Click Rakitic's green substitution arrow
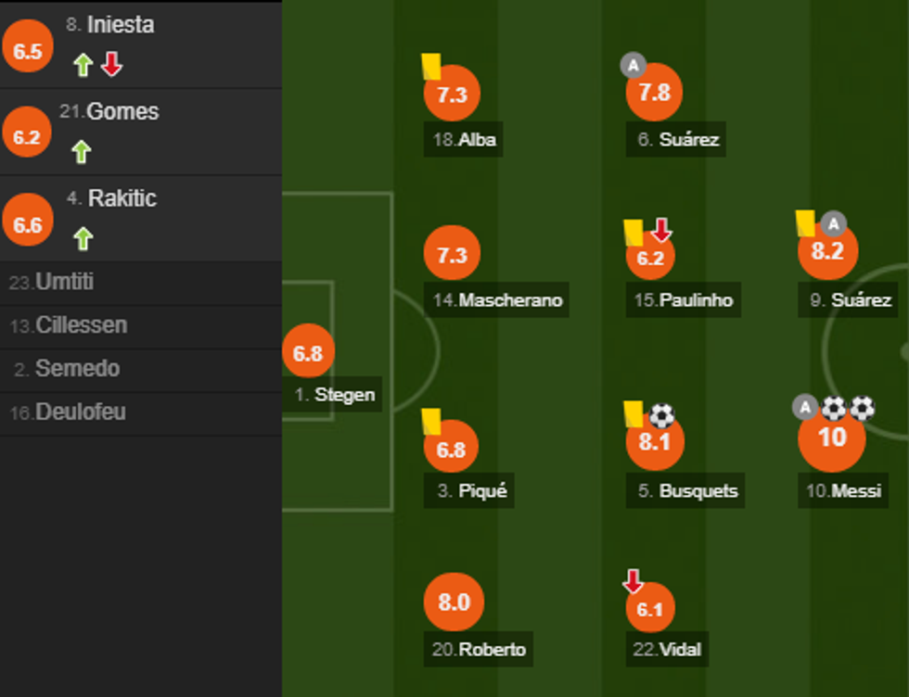Viewport: 909px width, 697px height. 83,239
